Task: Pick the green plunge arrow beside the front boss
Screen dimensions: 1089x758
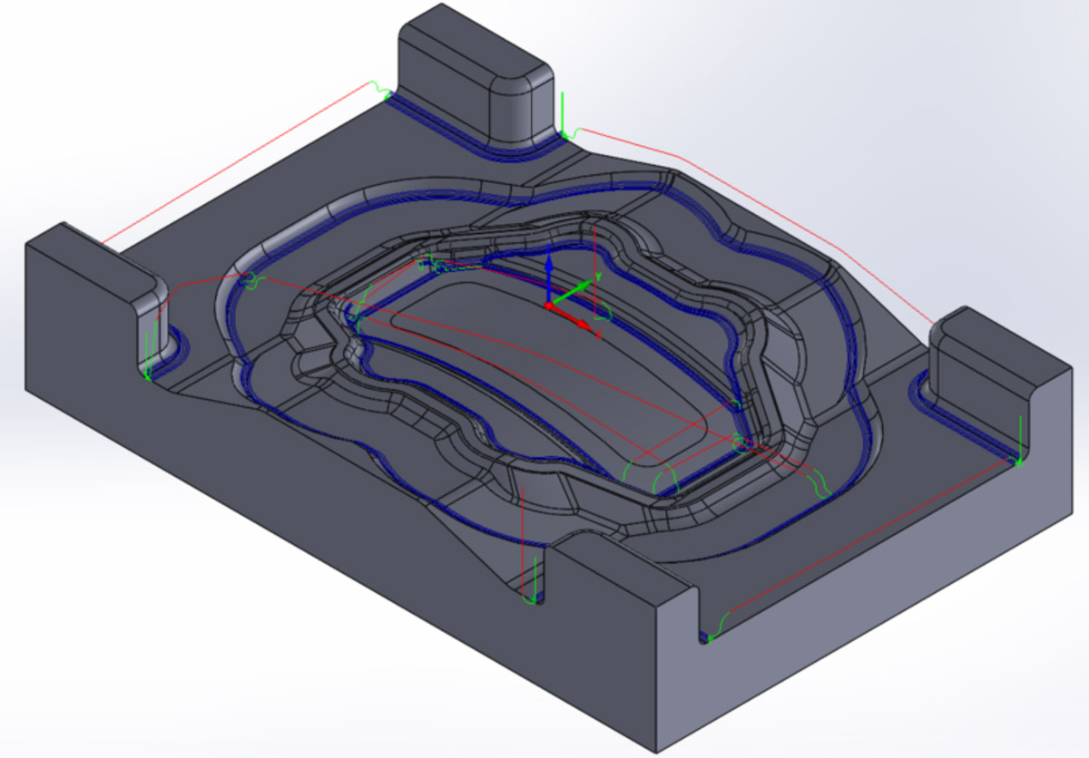Action: click(x=535, y=582)
